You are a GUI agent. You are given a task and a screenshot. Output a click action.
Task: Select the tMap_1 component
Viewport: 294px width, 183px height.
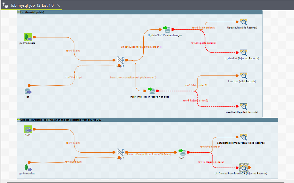[120, 60]
